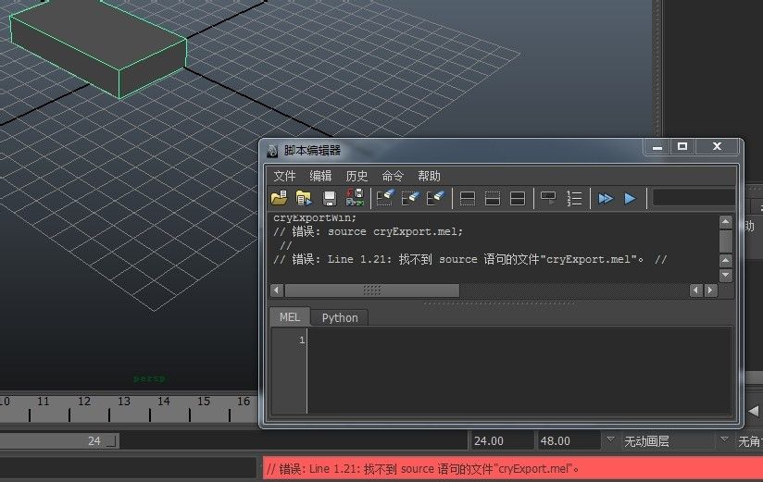Minimize the 脚本编辑器 window

click(x=657, y=146)
